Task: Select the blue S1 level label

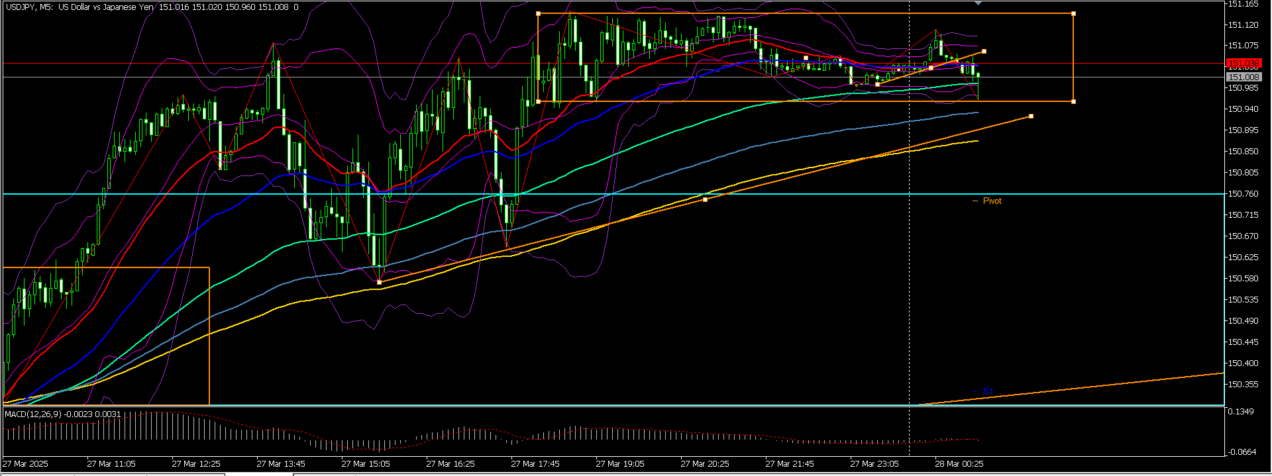Action: pyautogui.click(x=988, y=391)
